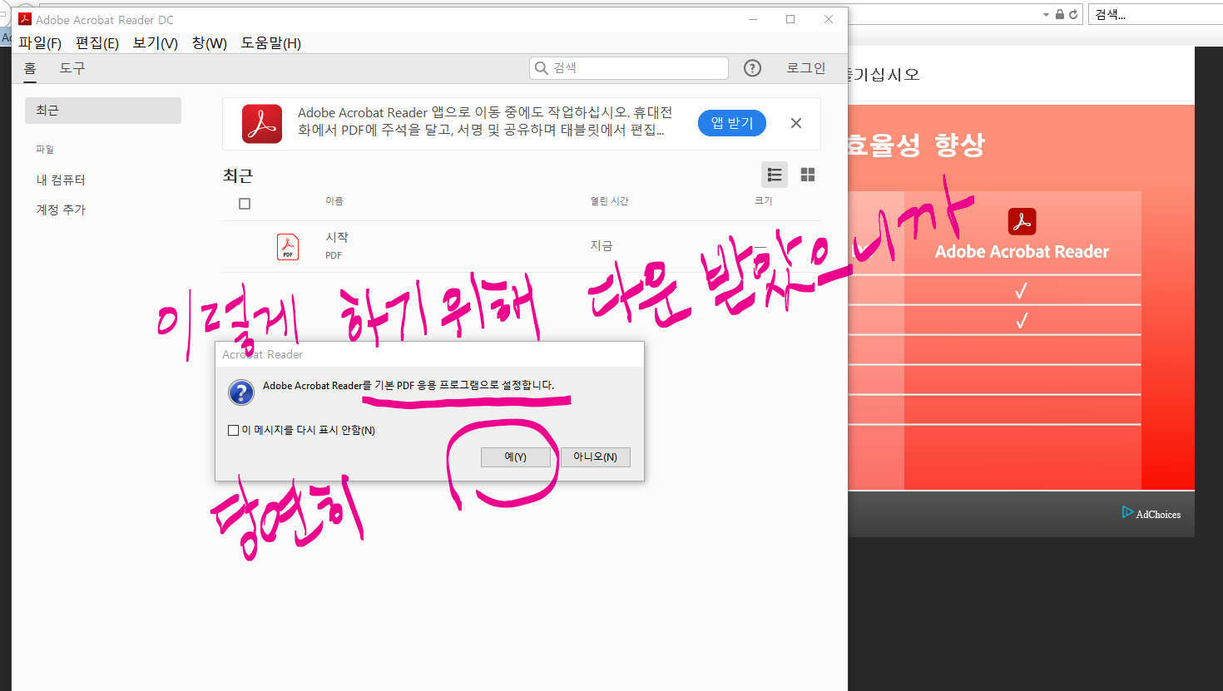Dismiss the mobile app banner with X
The image size is (1223, 691).
(x=796, y=123)
